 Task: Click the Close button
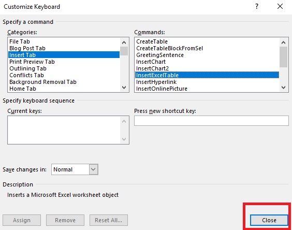tap(269, 220)
